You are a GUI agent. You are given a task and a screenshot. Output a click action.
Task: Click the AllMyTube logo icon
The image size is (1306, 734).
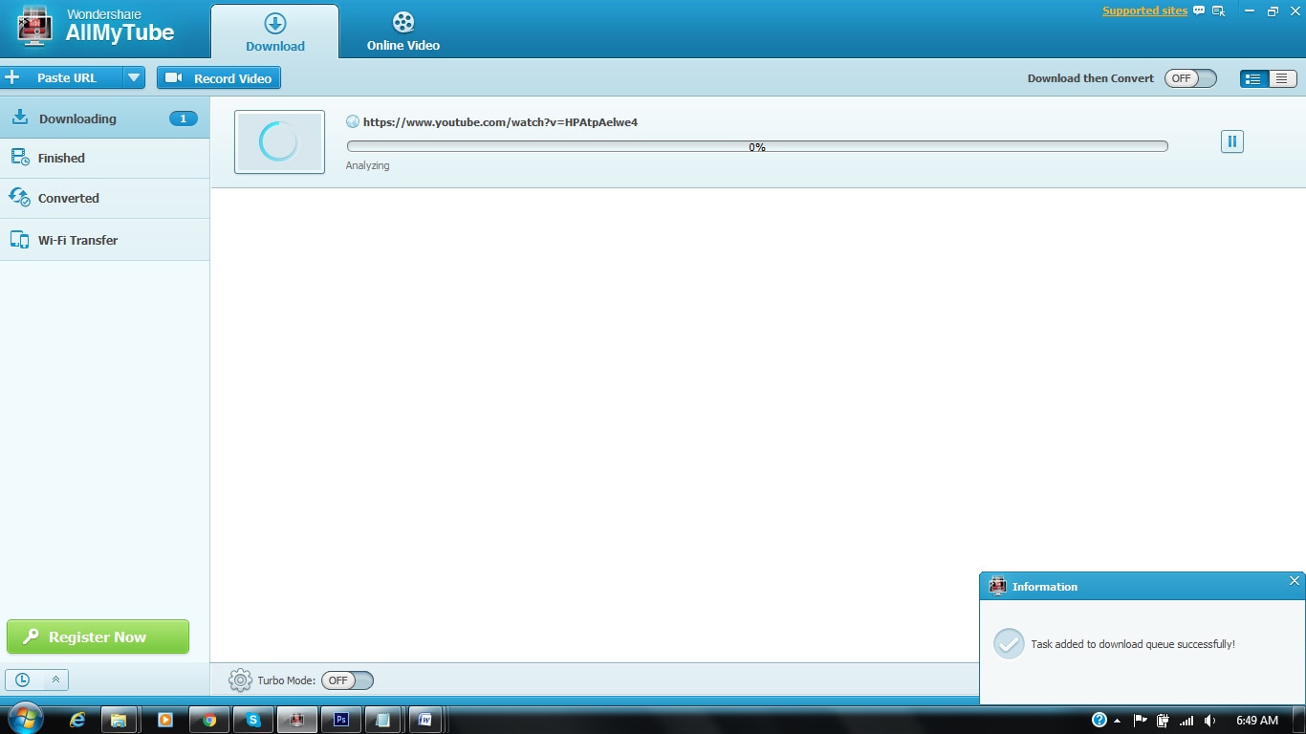tap(34, 27)
